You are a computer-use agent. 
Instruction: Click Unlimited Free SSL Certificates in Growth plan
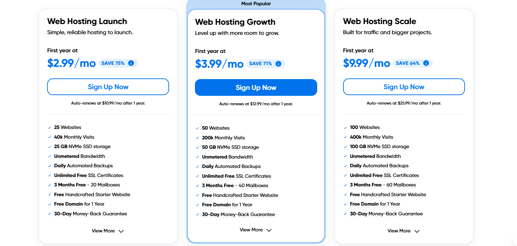pyautogui.click(x=236, y=176)
